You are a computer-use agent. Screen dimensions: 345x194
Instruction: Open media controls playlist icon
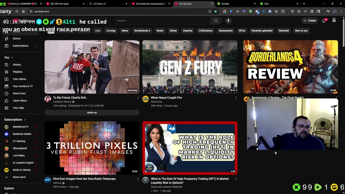pyautogui.click(x=328, y=11)
